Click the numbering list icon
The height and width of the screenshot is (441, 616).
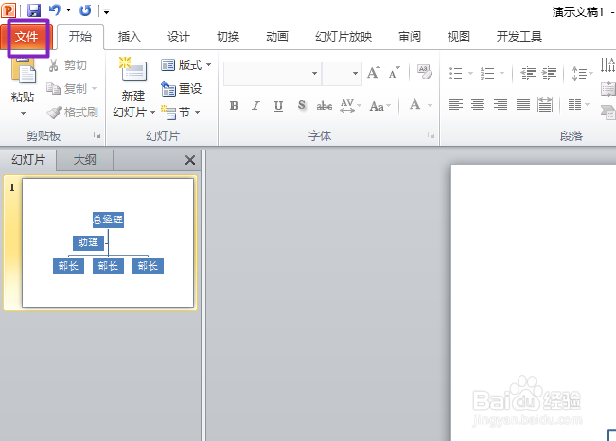tap(487, 74)
